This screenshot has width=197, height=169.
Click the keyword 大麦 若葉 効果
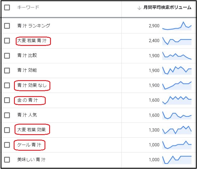pyautogui.click(x=32, y=130)
